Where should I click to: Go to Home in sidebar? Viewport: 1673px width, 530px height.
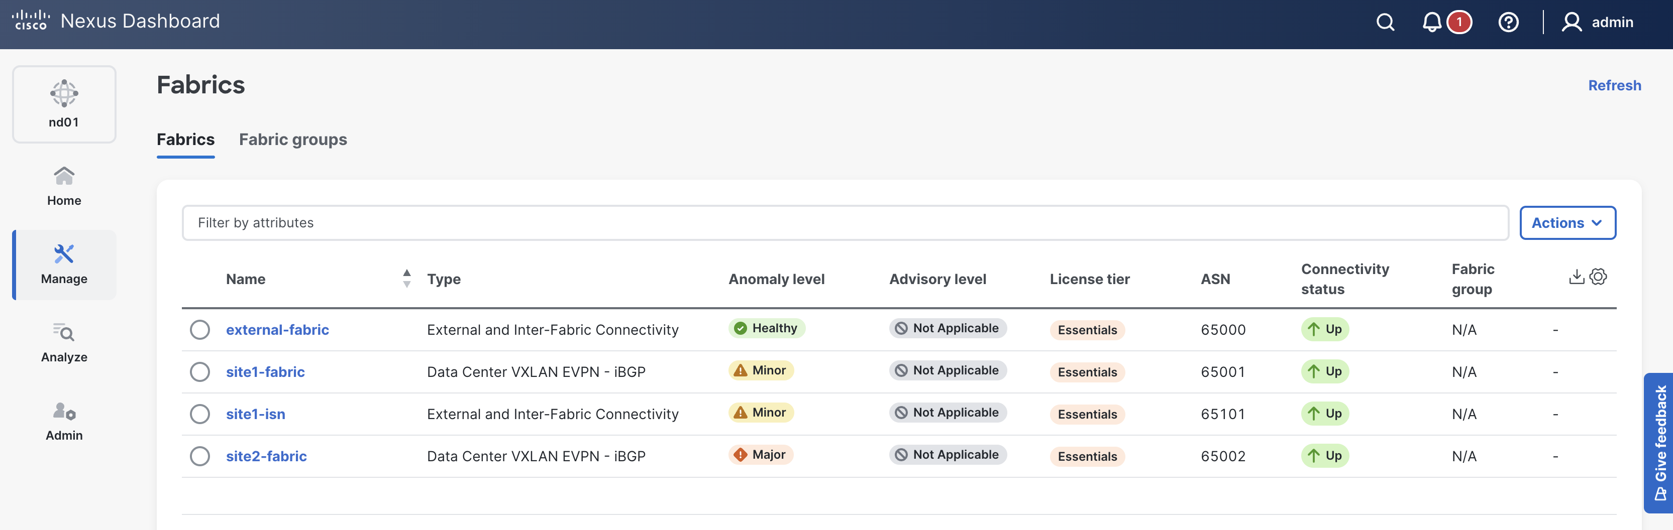[64, 186]
